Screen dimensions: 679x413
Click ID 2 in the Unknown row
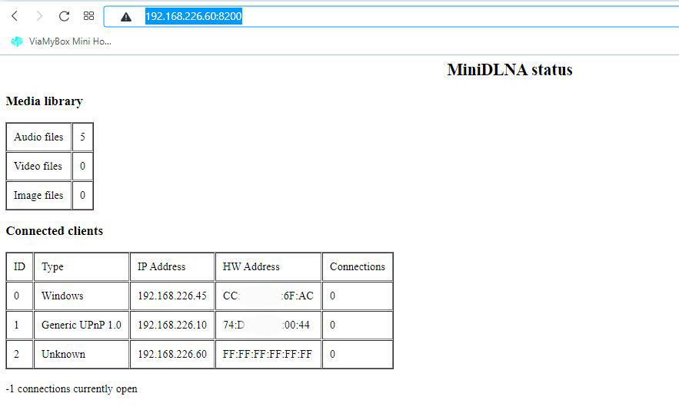click(19, 354)
